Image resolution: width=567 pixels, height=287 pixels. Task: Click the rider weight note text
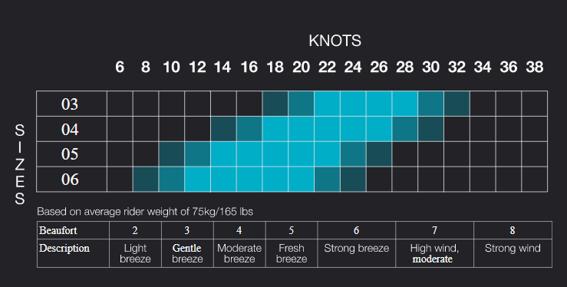145,212
